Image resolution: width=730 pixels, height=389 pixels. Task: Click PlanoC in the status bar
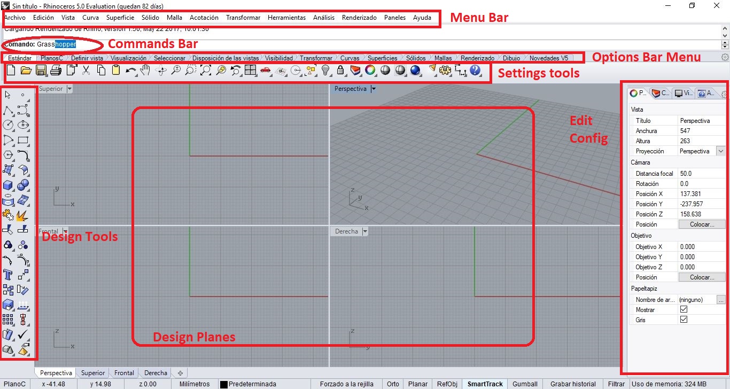tap(15, 384)
